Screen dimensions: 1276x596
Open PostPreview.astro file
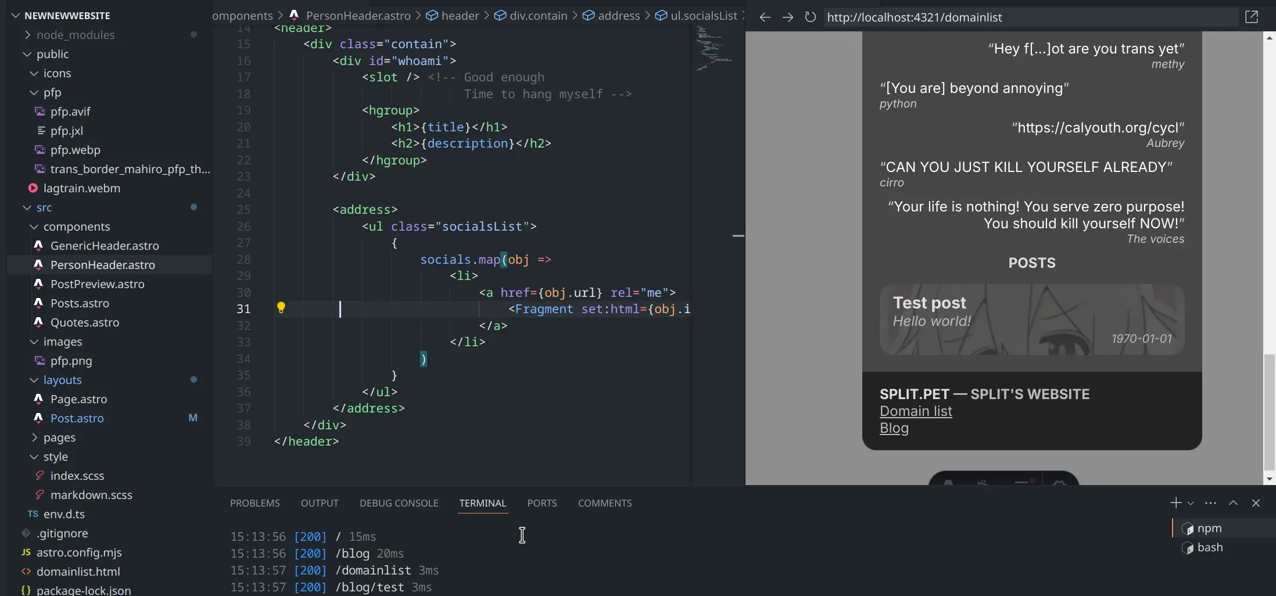pyautogui.click(x=109, y=284)
